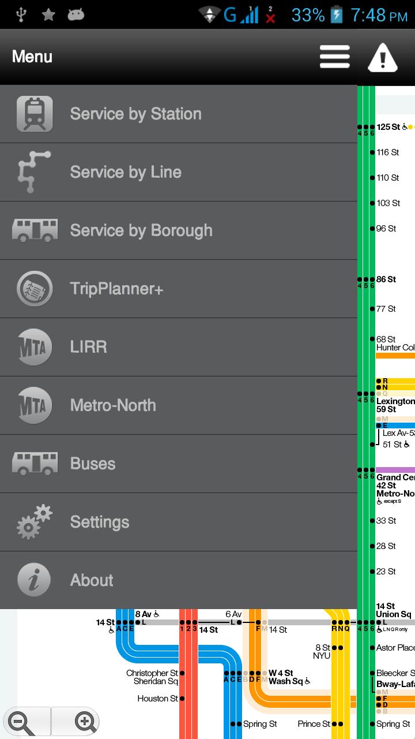This screenshot has height=739, width=415.
Task: Tap the bus icon next to Service by Borough
Action: pos(35,230)
